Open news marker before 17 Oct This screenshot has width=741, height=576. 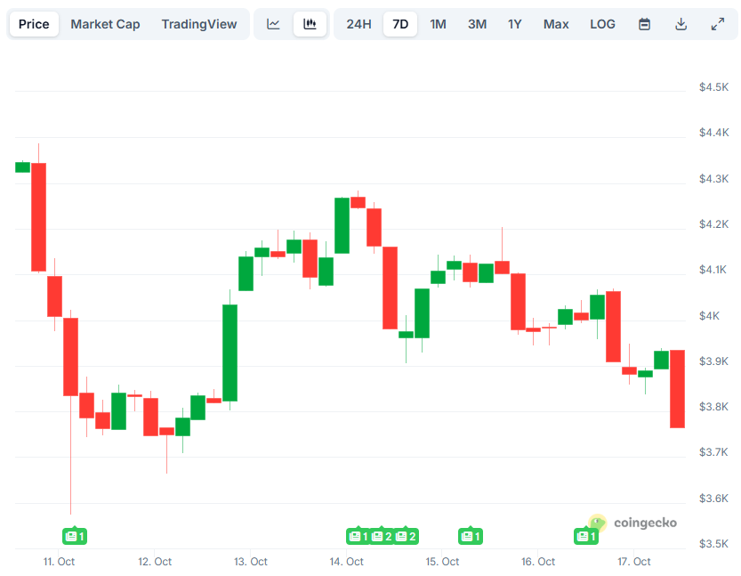coord(586,536)
